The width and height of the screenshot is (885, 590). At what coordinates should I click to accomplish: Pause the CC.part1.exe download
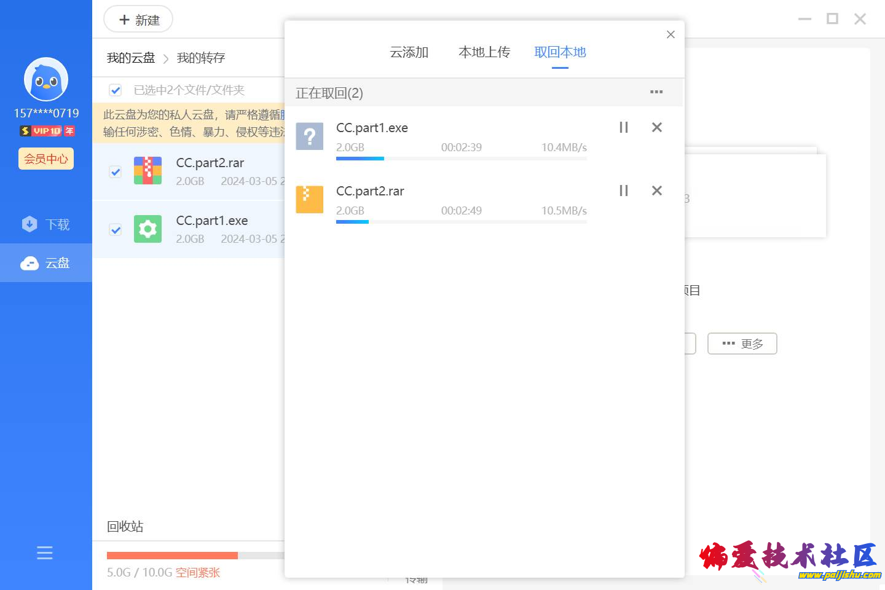pos(623,127)
